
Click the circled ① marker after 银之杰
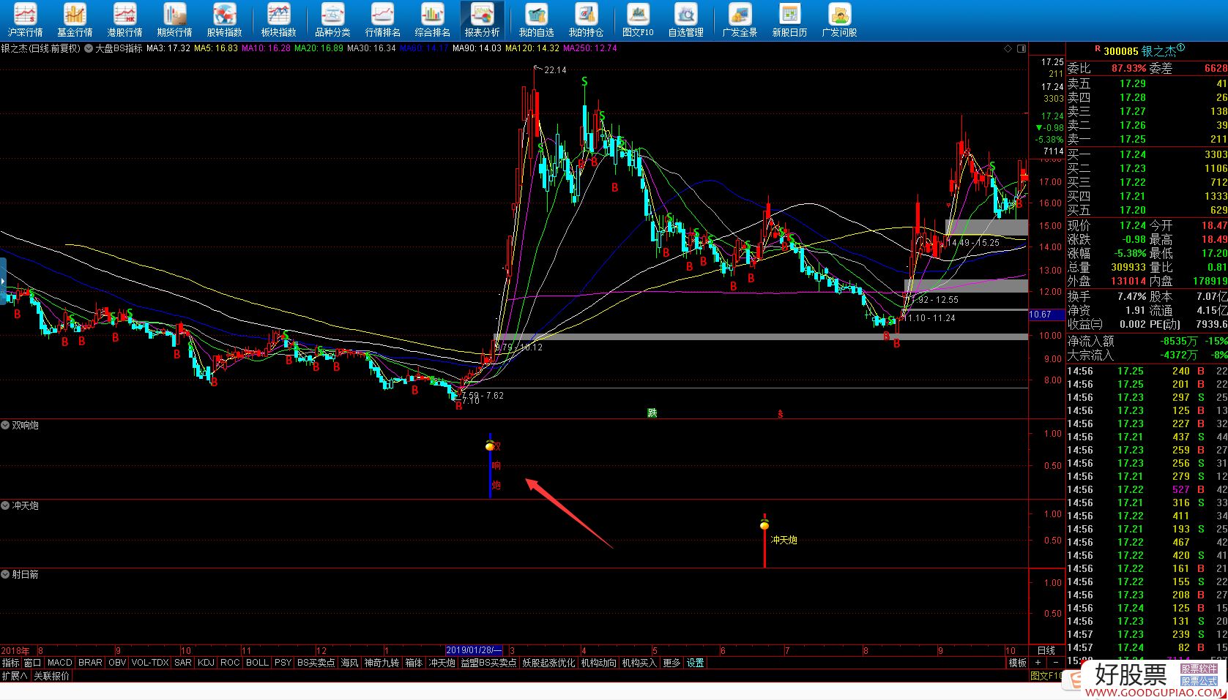1180,48
